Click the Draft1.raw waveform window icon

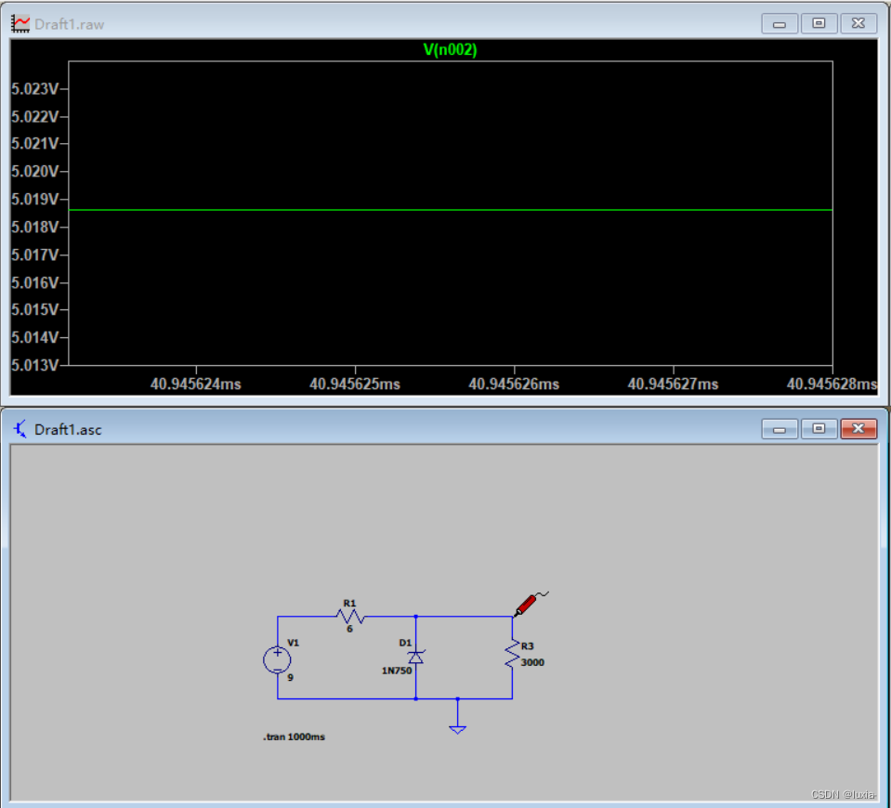click(x=20, y=24)
